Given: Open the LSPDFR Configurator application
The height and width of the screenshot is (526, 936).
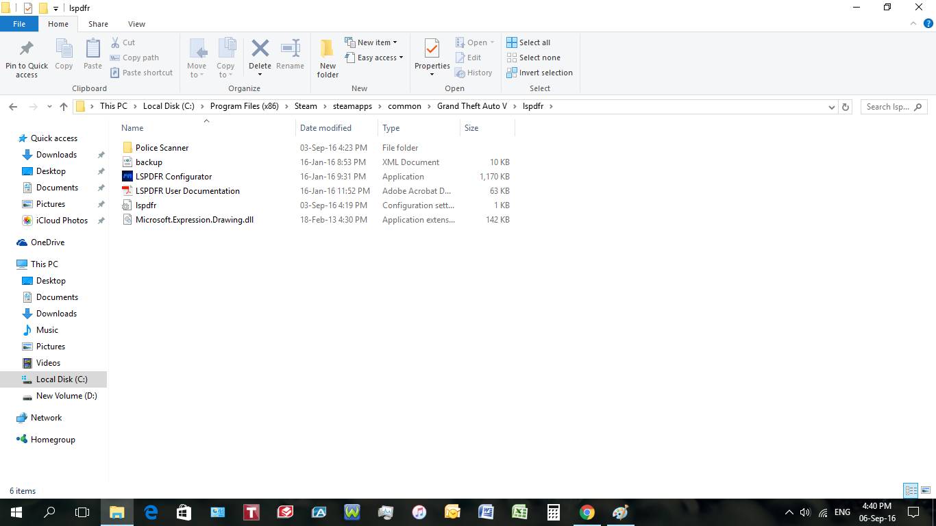Looking at the screenshot, I should coord(173,177).
